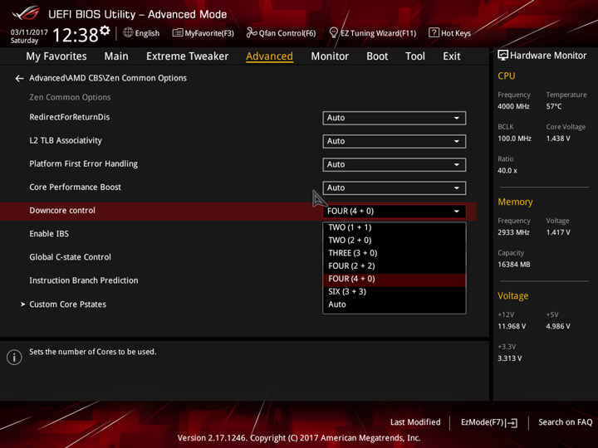Click the +12V reading 11.968 V
Screen dimensions: 598x448
pyautogui.click(x=512, y=327)
